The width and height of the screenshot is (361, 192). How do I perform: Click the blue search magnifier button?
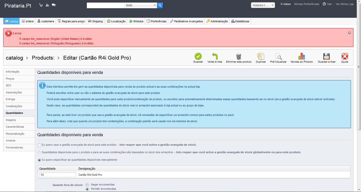[160, 5]
